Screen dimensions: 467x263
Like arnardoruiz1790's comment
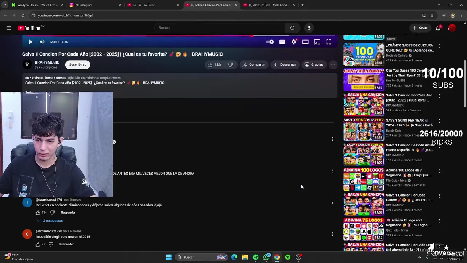pos(38,244)
